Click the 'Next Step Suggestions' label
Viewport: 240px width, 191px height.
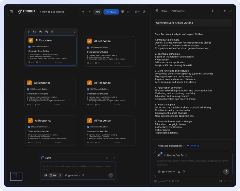point(170,146)
